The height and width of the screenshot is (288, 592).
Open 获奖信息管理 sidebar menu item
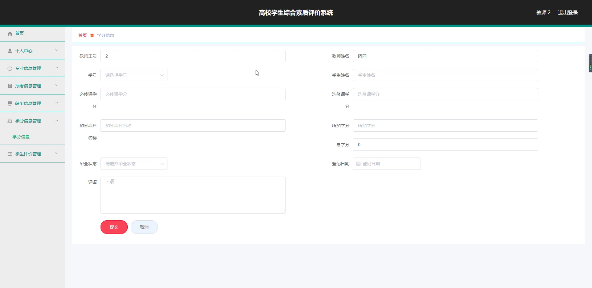[x=32, y=103]
